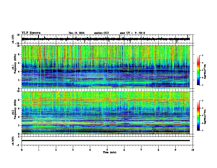Image resolution: width=217 pixels, height=168 pixels.
Task: Click the flat ch.3 voltage trace line
Action: [106, 141]
